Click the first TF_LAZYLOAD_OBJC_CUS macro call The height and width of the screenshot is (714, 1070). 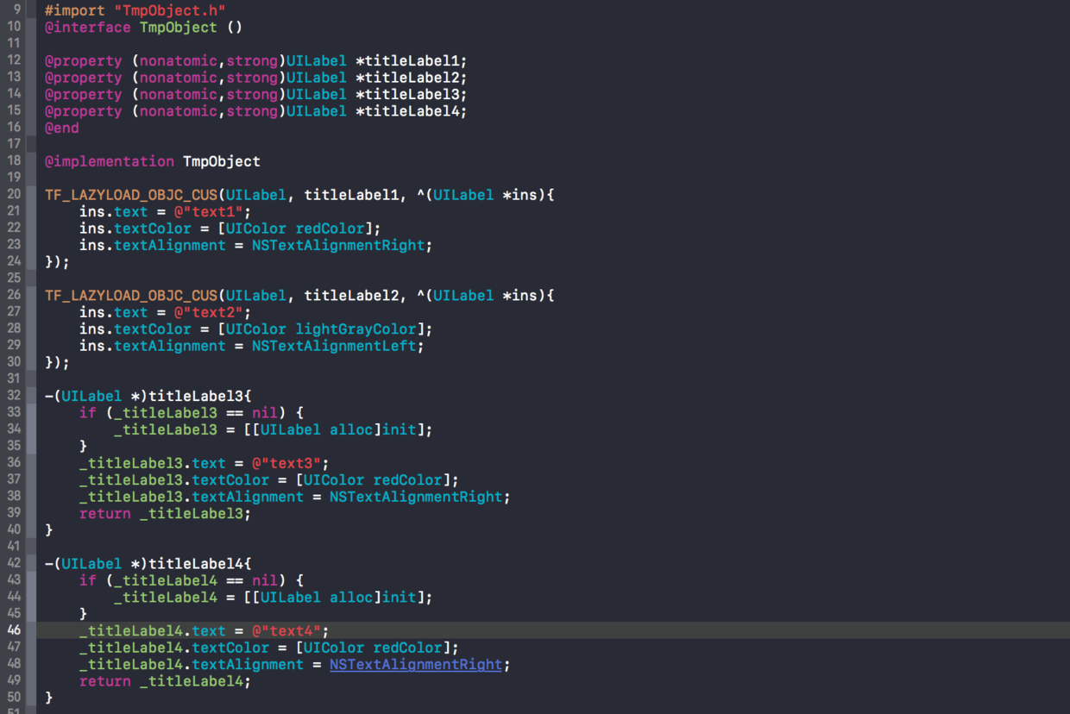[x=131, y=195]
